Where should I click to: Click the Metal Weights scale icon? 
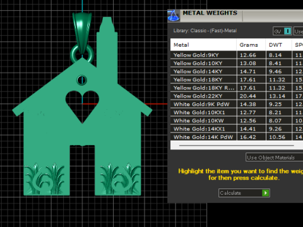[x=174, y=16]
